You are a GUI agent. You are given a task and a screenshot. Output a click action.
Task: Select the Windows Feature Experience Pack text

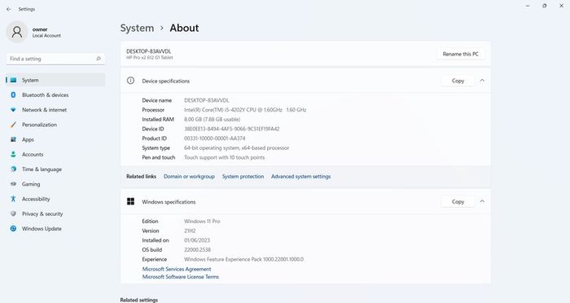243,259
